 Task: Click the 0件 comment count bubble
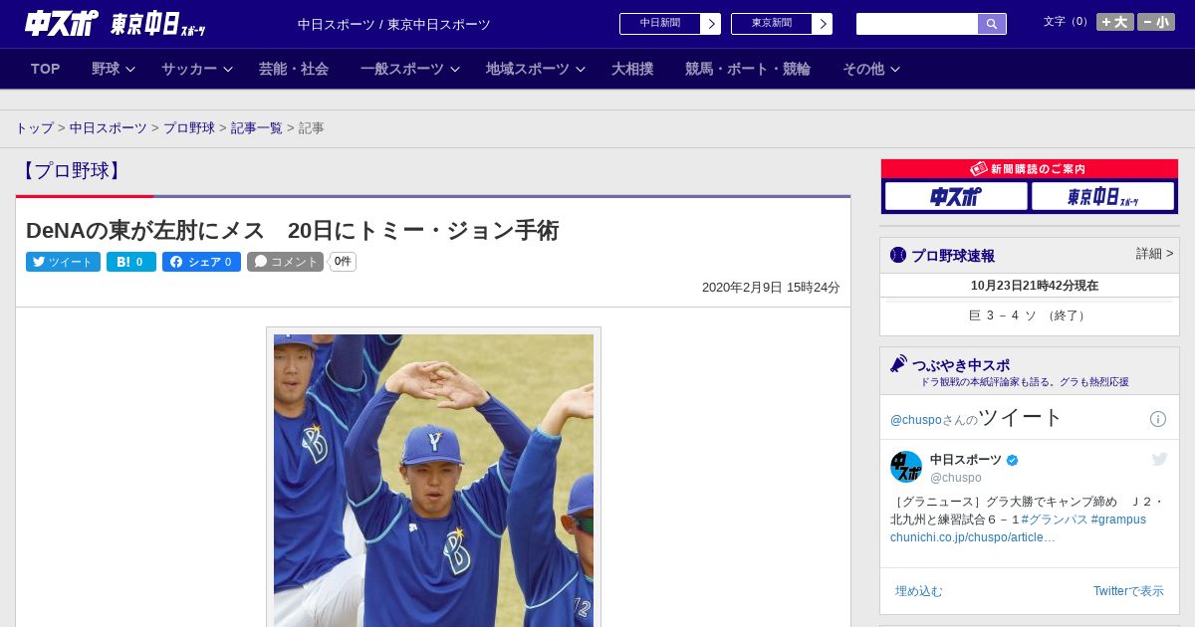coord(343,262)
